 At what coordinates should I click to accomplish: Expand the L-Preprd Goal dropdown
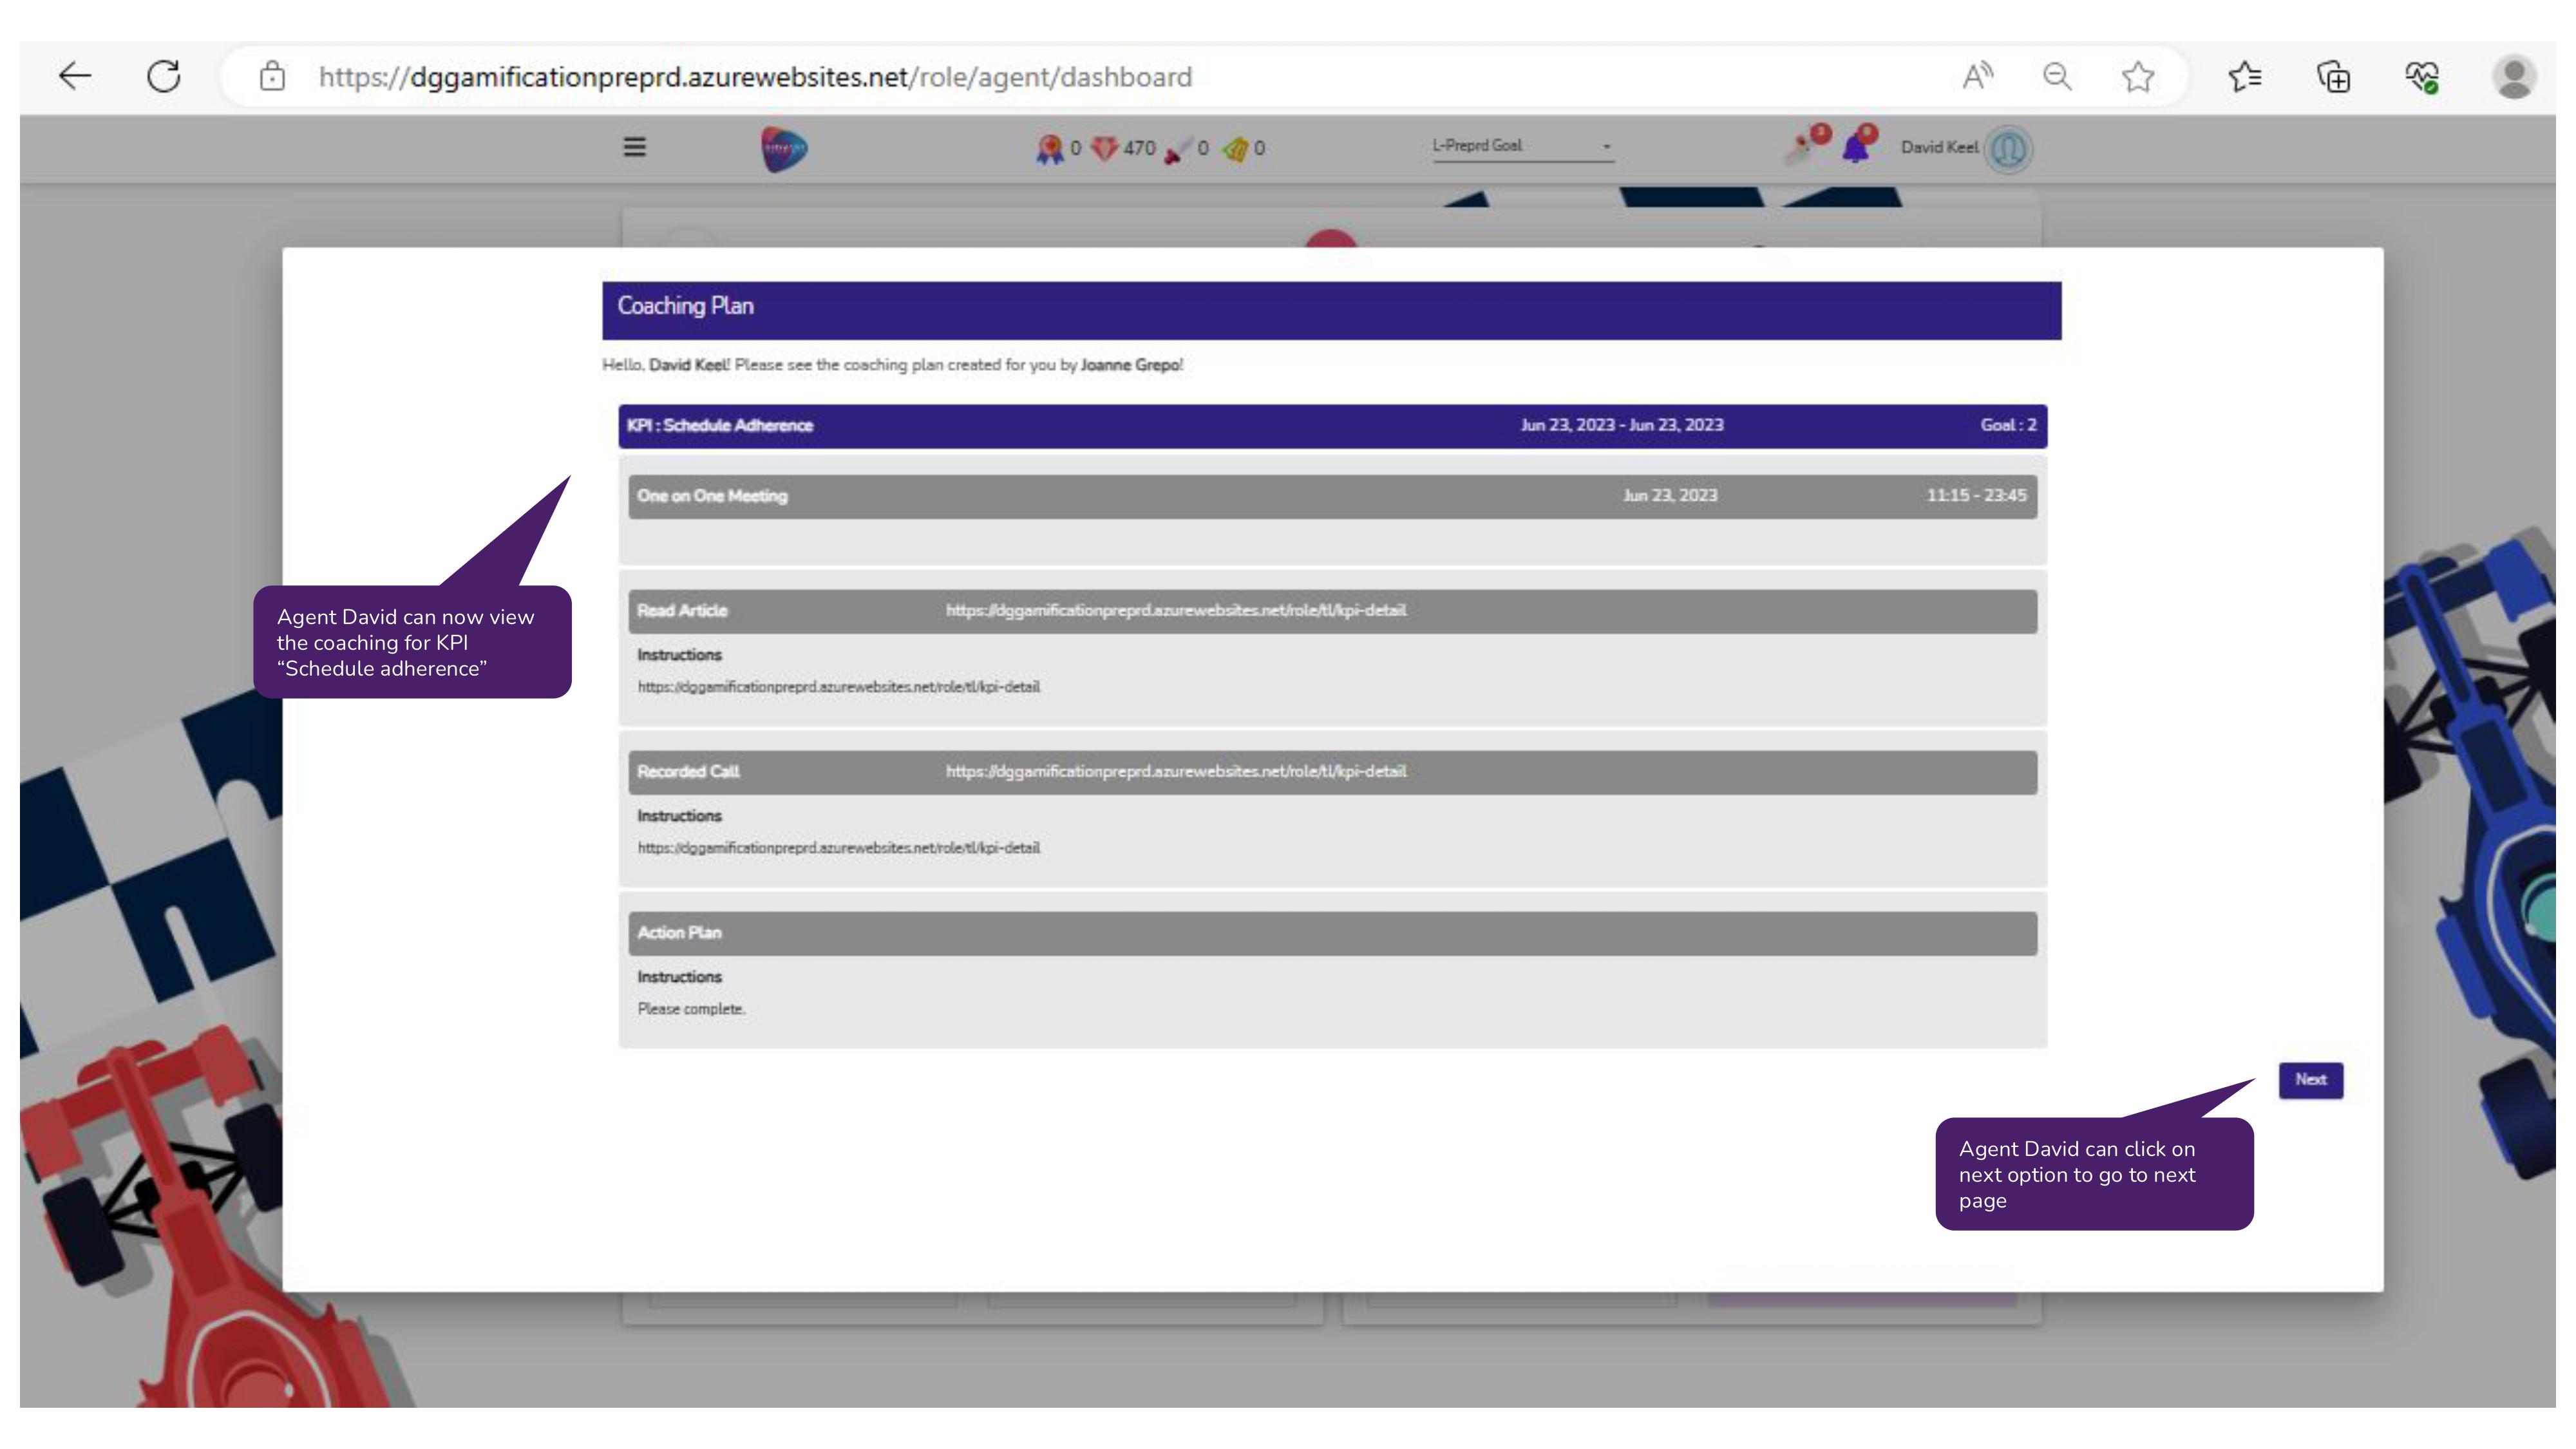[x=1523, y=146]
